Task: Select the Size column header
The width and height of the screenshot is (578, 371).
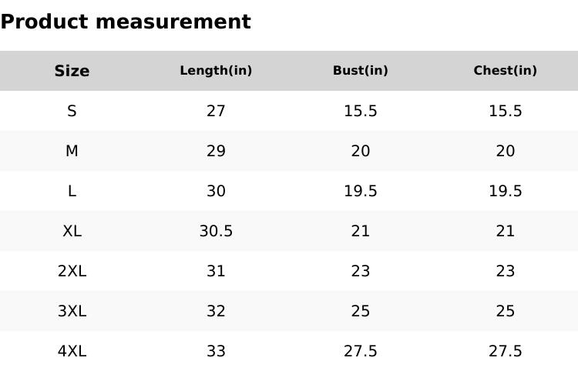Action: [x=72, y=71]
